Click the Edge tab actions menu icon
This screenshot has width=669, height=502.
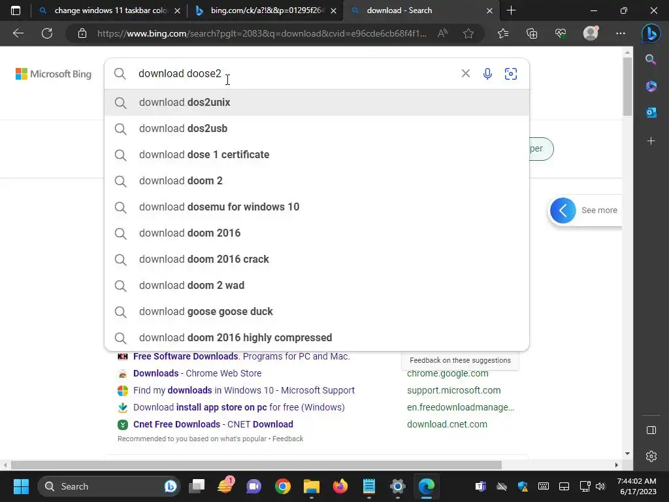click(x=16, y=10)
